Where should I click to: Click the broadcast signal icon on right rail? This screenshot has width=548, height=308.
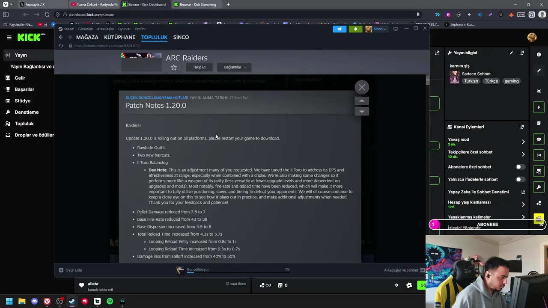pyautogui.click(x=539, y=155)
